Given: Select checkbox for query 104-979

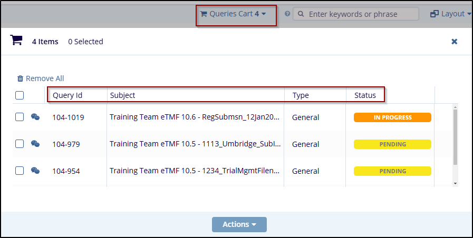Looking at the screenshot, I should click(x=20, y=144).
